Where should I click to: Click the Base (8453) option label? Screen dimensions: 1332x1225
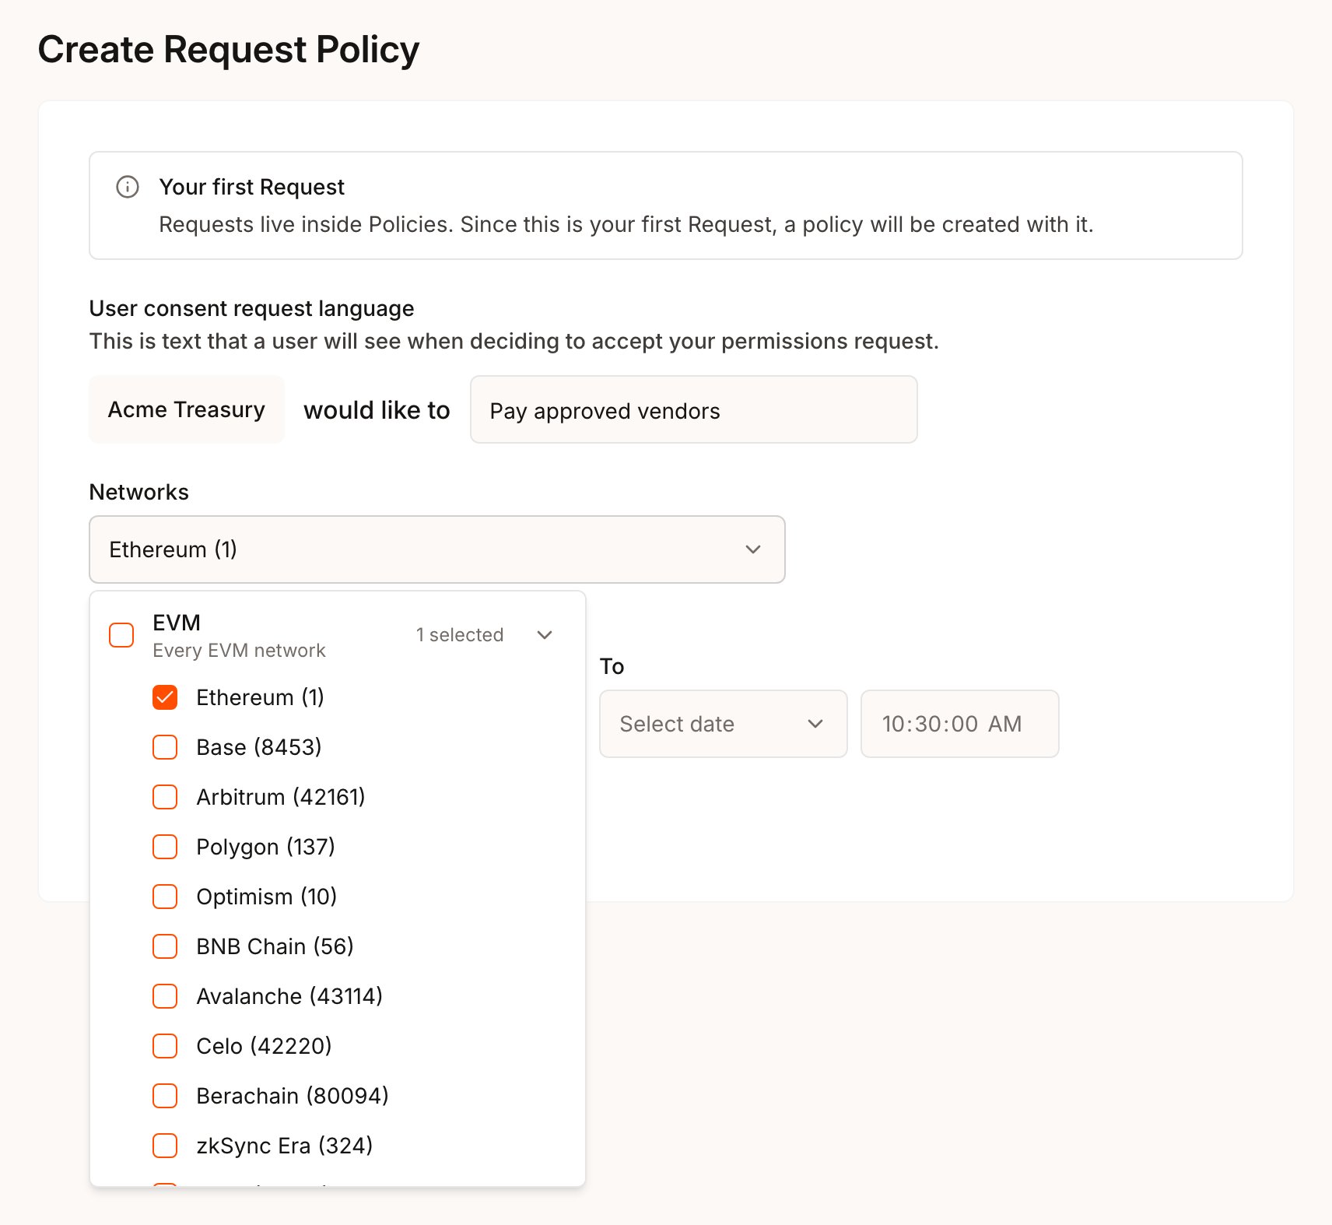click(x=258, y=747)
